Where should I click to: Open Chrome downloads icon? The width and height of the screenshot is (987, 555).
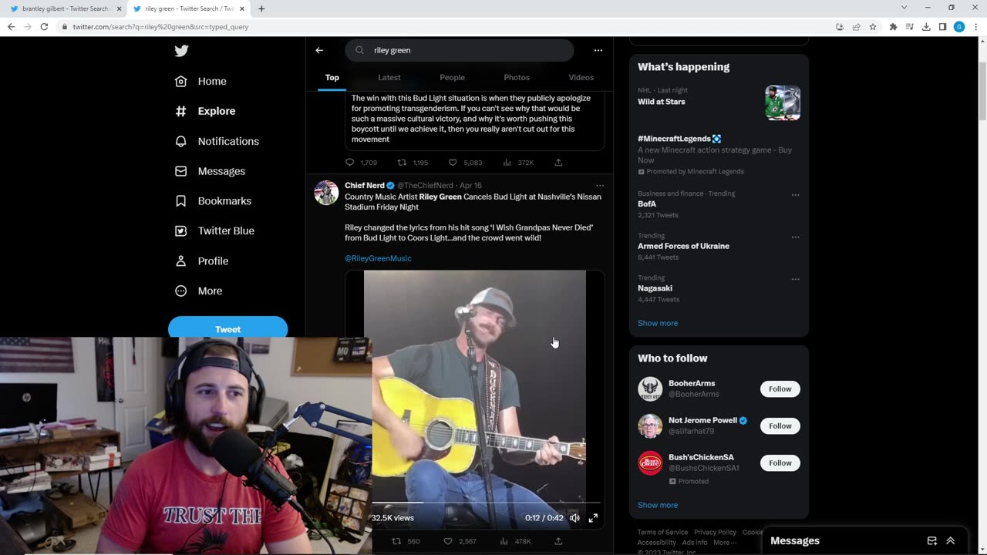pos(926,26)
